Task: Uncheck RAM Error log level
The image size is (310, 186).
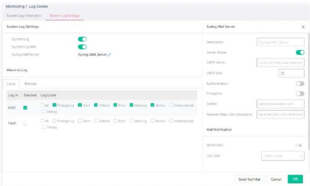Action: (x=115, y=105)
